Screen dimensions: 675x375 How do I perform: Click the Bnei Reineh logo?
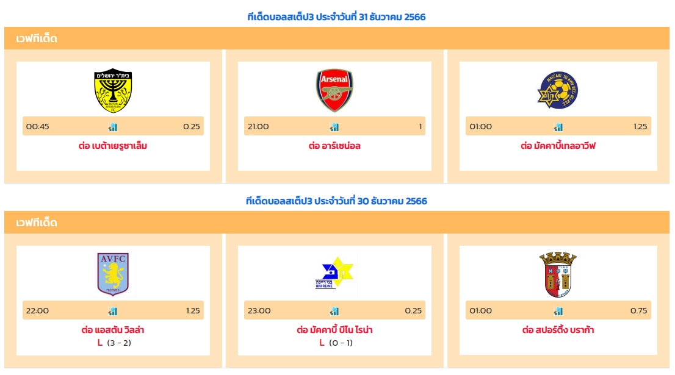(x=334, y=274)
